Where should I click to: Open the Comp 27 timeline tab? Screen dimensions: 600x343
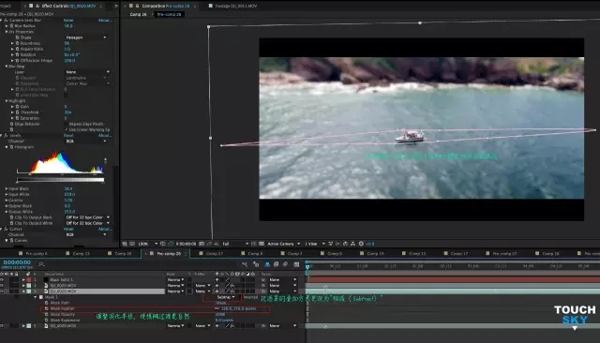215,254
